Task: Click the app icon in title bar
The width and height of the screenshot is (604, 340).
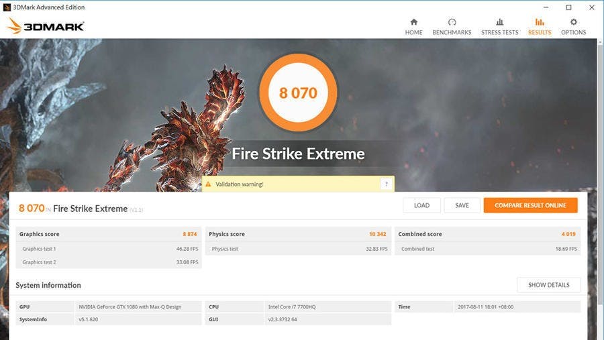Action: pyautogui.click(x=7, y=7)
